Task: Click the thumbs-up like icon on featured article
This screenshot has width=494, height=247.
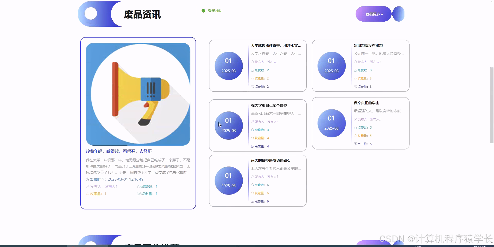Action: coord(139,186)
